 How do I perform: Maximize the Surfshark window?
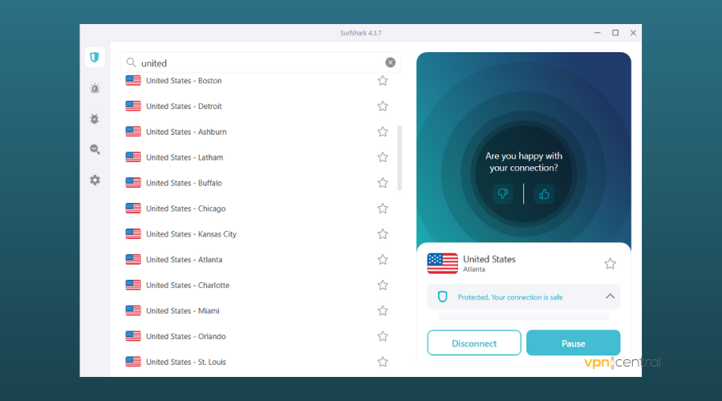615,33
